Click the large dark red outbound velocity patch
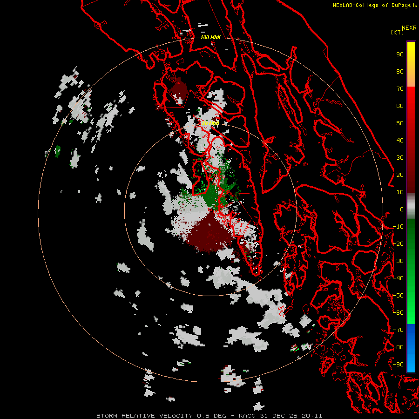Viewport: 419px width, 419px height. (210, 233)
